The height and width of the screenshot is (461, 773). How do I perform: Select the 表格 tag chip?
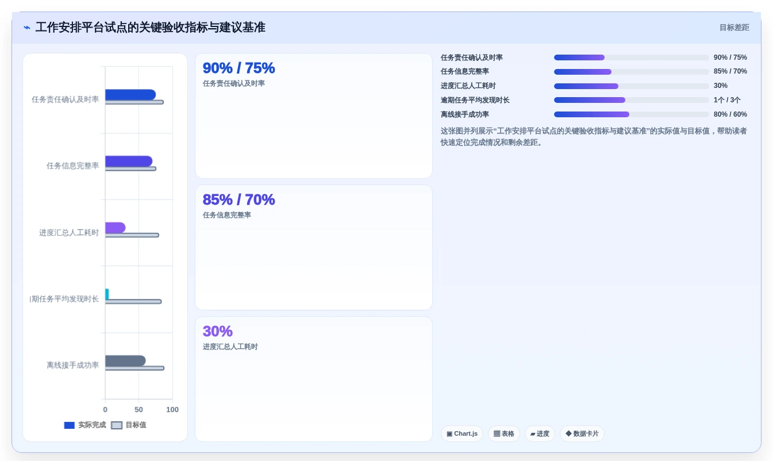504,434
